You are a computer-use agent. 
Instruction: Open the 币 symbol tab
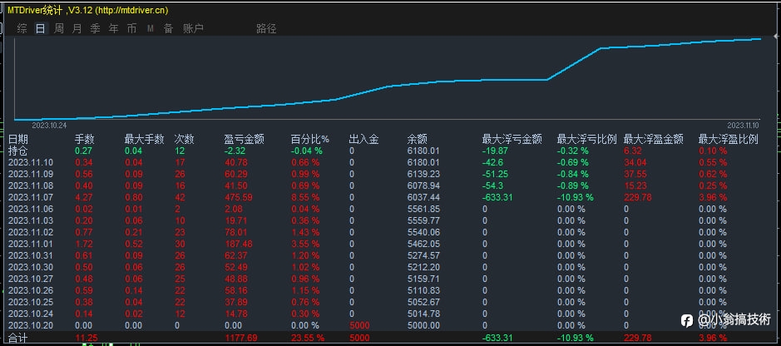pyautogui.click(x=131, y=28)
